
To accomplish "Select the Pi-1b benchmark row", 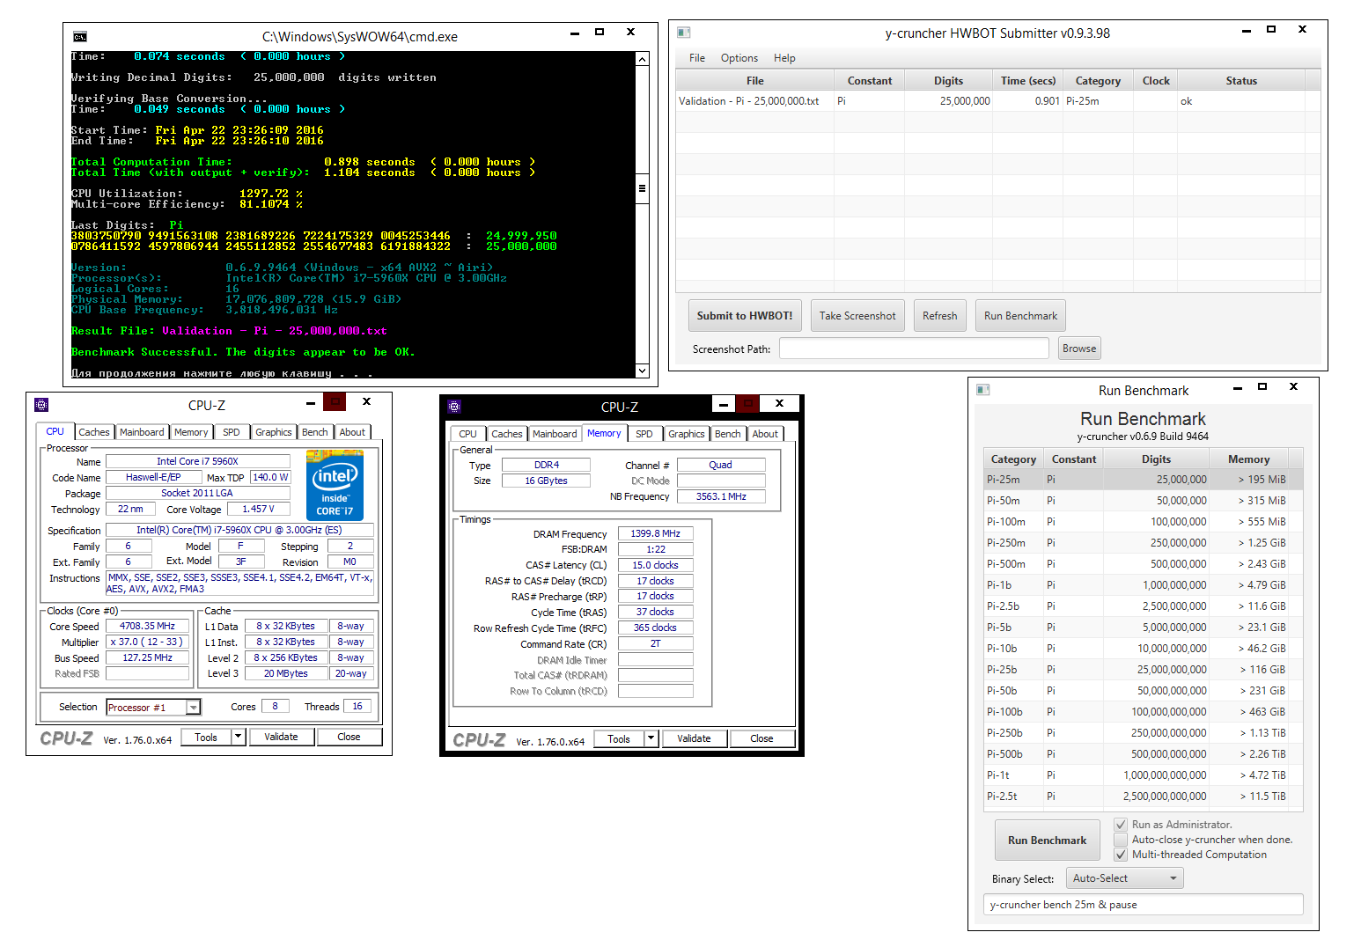I will [1143, 585].
